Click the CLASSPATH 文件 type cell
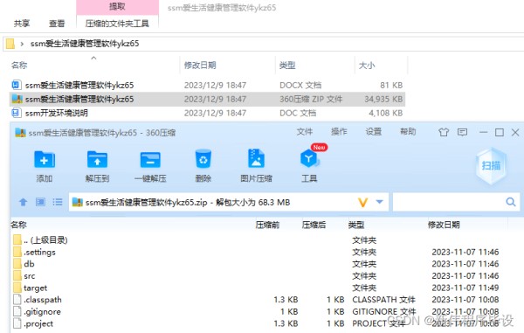The image size is (524, 333). (x=383, y=300)
